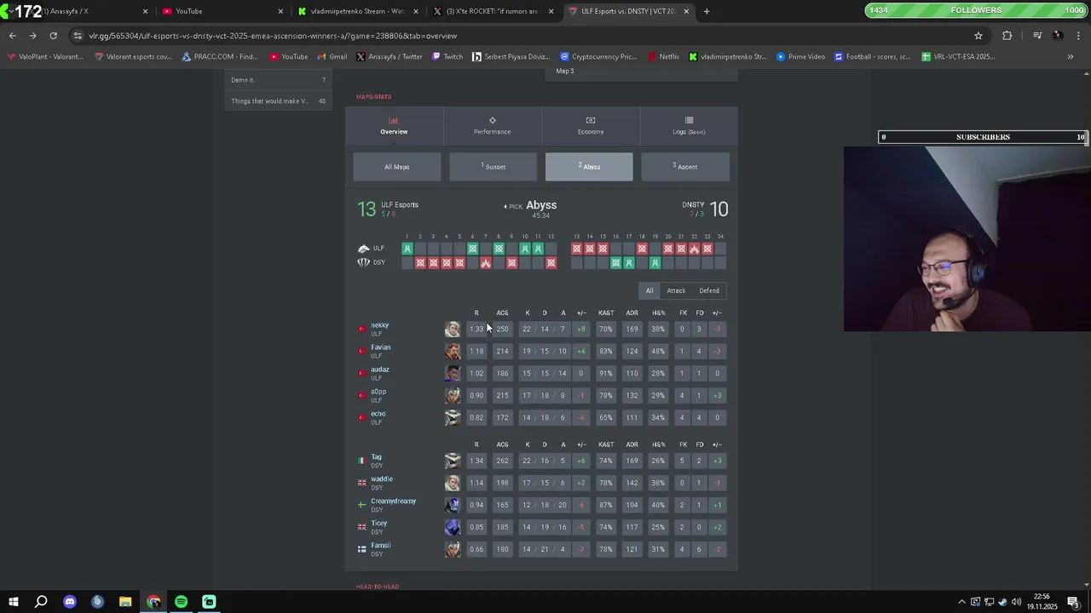The height and width of the screenshot is (613, 1091).
Task: Expand the bookmarks overflow chevron
Action: pos(1071,57)
